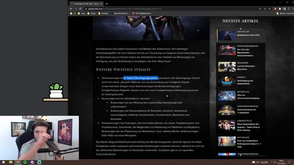
Task: Open the Windows notification center icon
Action: click(x=289, y=162)
